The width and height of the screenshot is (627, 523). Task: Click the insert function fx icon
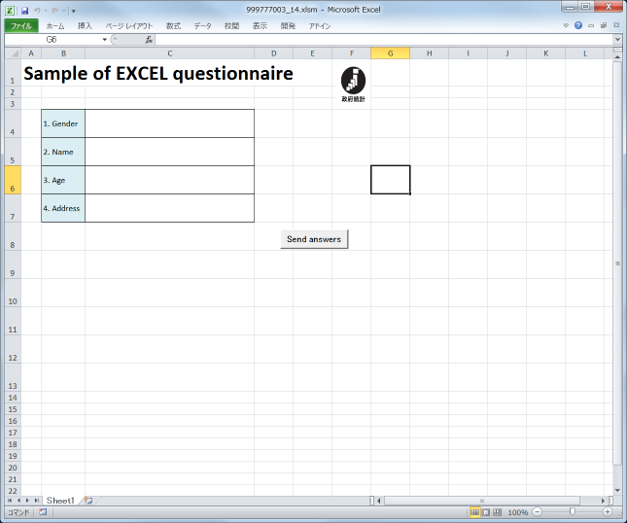pos(149,40)
